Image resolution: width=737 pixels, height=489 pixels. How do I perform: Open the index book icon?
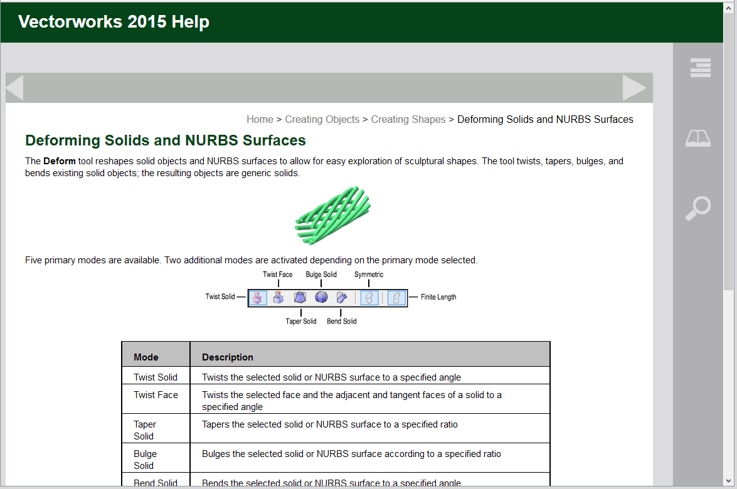coord(698,138)
